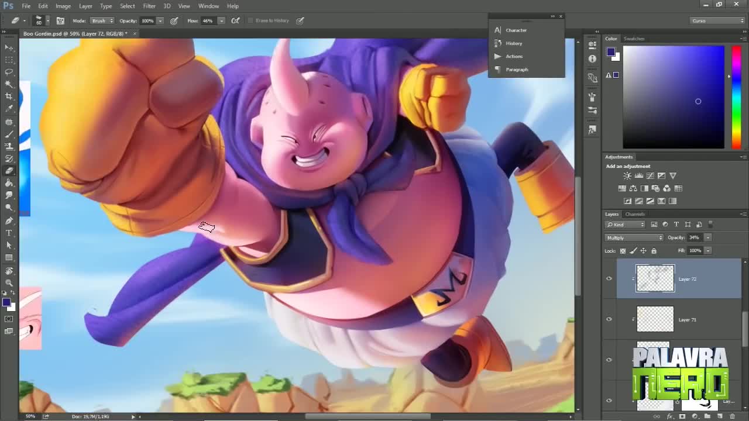Screen dimensions: 749x421
Task: Select Layer 71 thumbnail
Action: (x=655, y=319)
